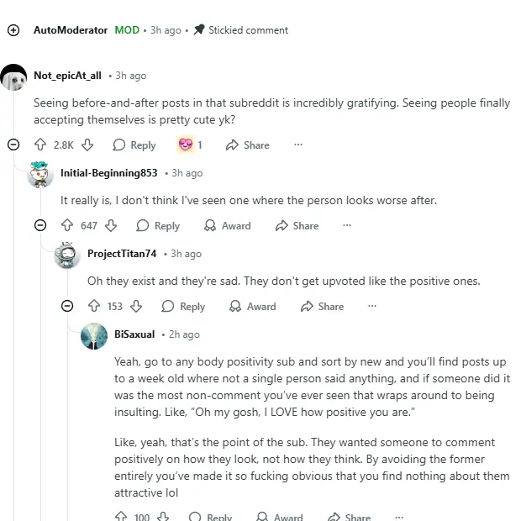Award Initial-Beginning853's comment
Viewport: 521px width, 521px height.
[228, 225]
